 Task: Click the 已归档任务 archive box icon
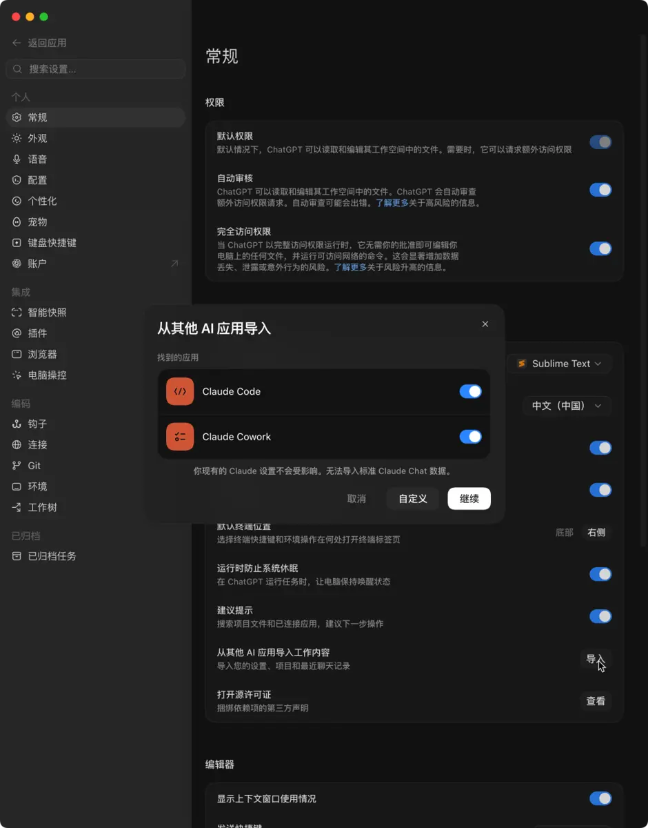click(x=17, y=556)
